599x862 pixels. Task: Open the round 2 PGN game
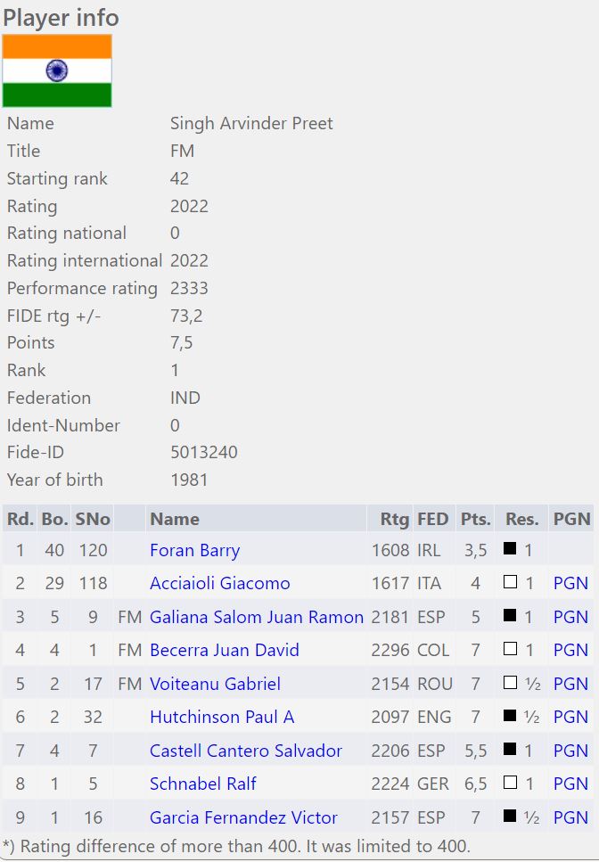click(x=570, y=584)
